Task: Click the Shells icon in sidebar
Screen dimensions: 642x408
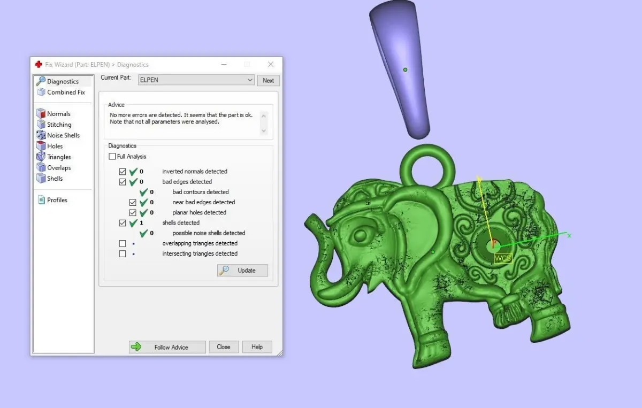Action: point(41,178)
